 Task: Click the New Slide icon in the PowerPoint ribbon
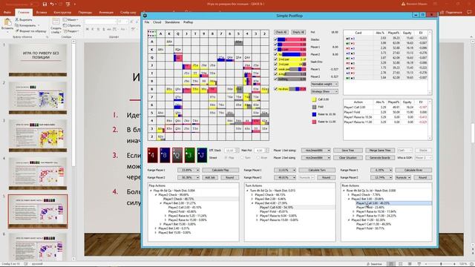(56, 22)
